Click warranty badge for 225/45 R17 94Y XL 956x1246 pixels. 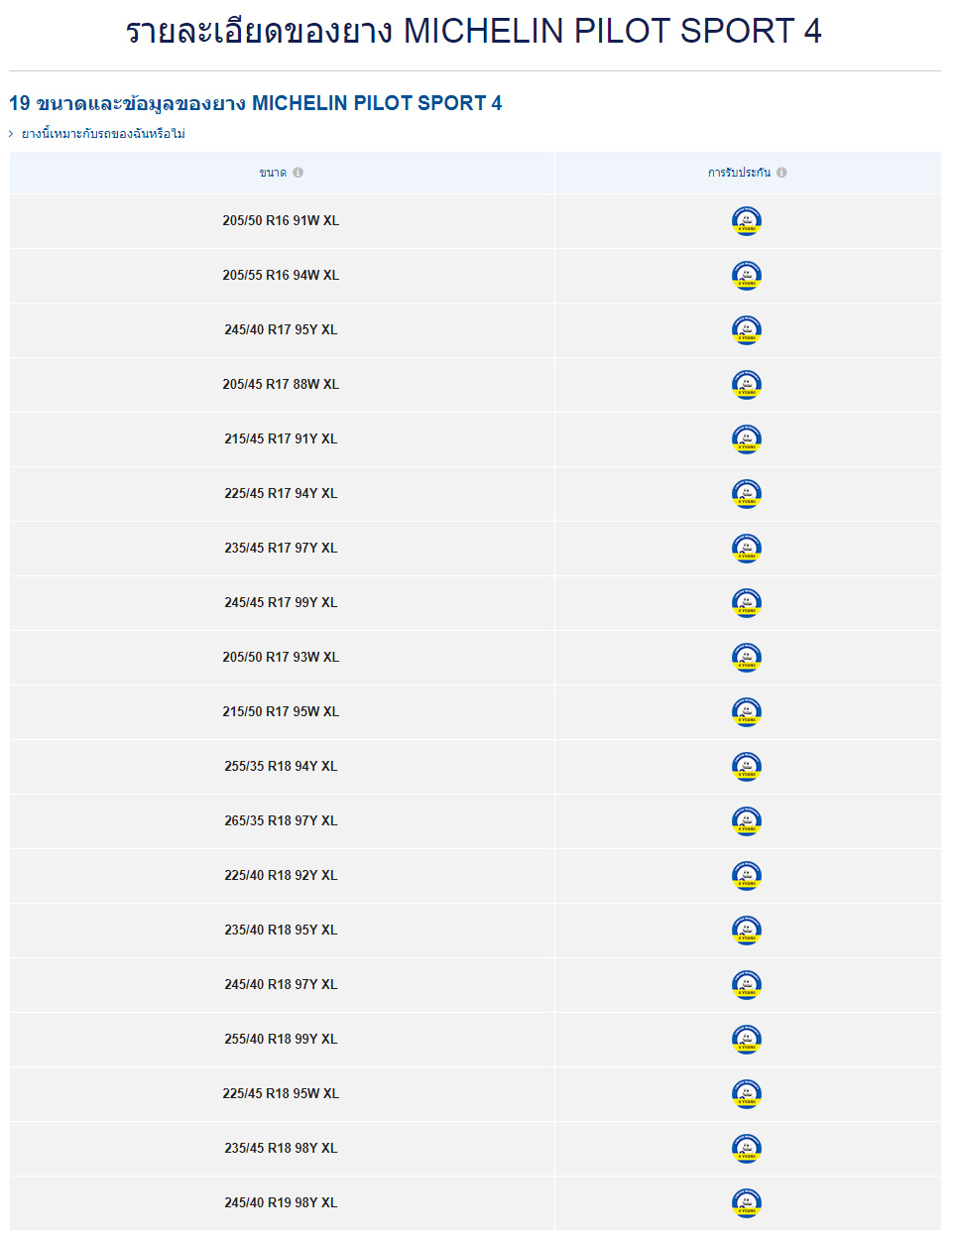tap(747, 494)
